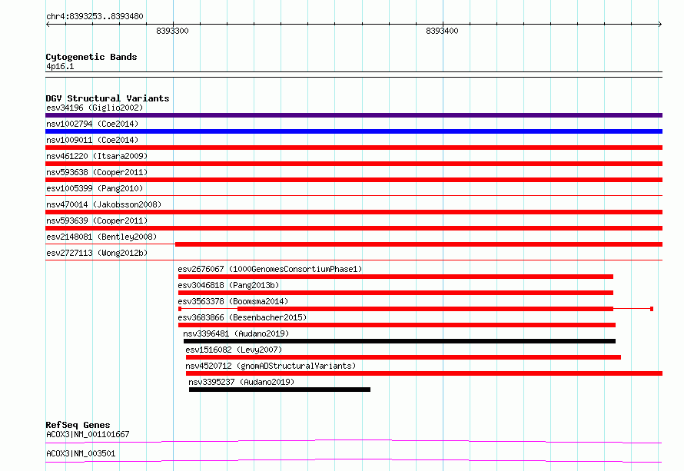Open esv3563378 (Boomsma2014) variant
684x471 pixels.
[233, 301]
